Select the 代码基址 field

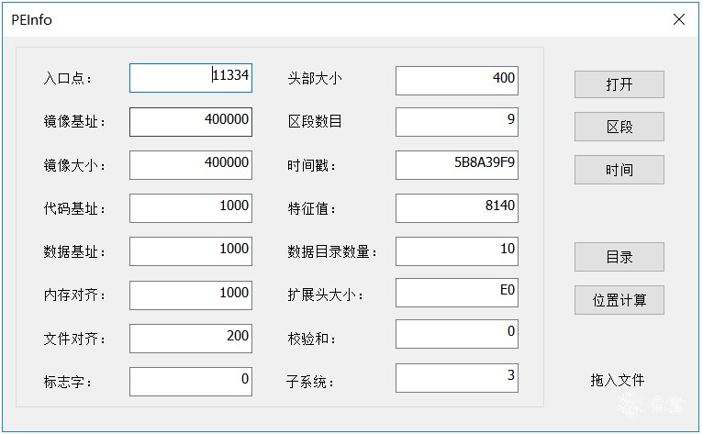point(191,208)
